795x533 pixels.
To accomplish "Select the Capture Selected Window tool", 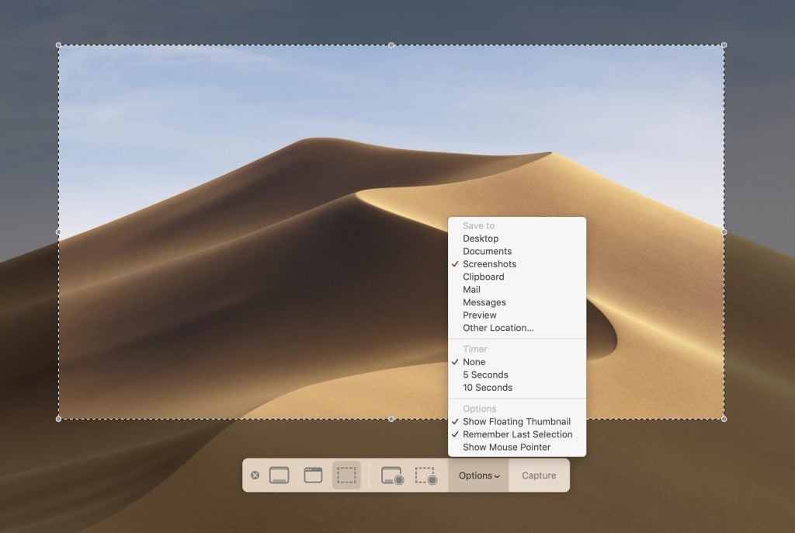I will [x=312, y=475].
